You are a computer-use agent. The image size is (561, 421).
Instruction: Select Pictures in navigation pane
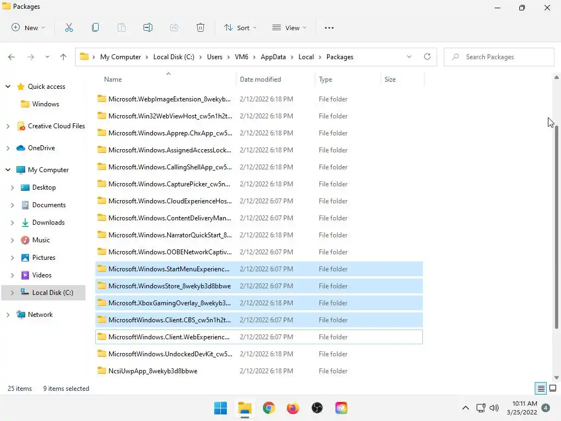(x=44, y=258)
